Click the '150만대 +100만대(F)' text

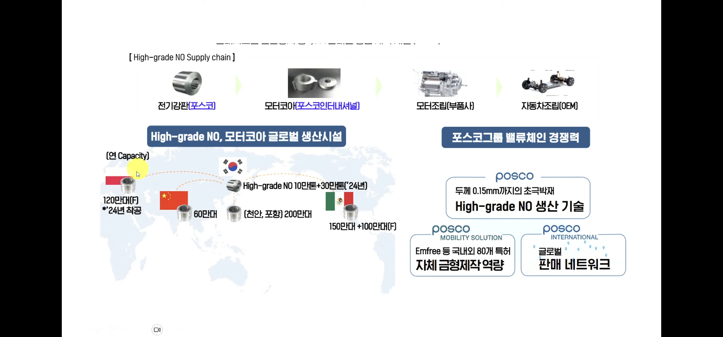tap(363, 227)
